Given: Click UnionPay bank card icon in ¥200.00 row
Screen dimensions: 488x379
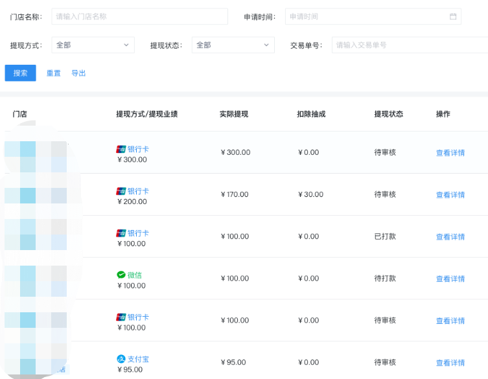Looking at the screenshot, I should (121, 191).
